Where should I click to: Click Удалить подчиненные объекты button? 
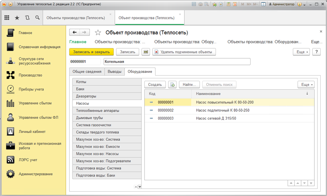coord(184,52)
